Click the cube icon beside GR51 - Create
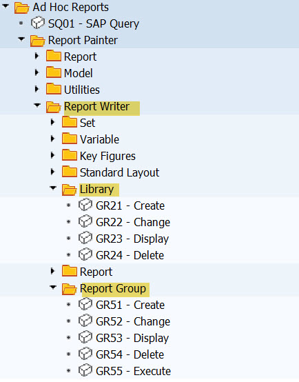Viewport: 299px width, 382px height. click(x=85, y=304)
